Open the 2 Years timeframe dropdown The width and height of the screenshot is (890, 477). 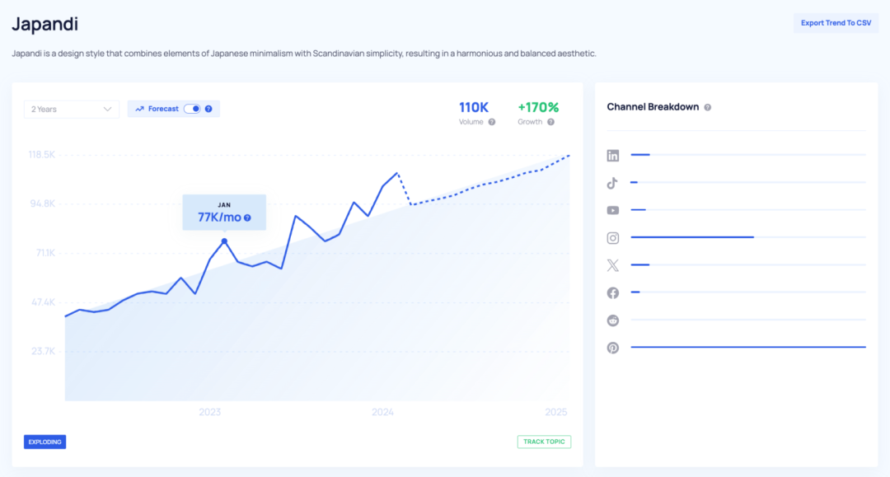[72, 109]
